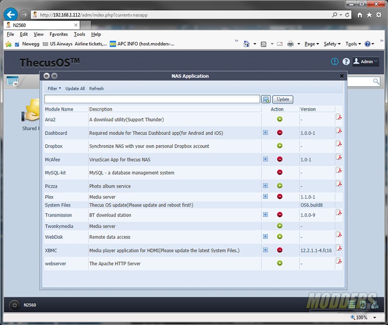Install webserver module with green plus icon

(x=280, y=263)
